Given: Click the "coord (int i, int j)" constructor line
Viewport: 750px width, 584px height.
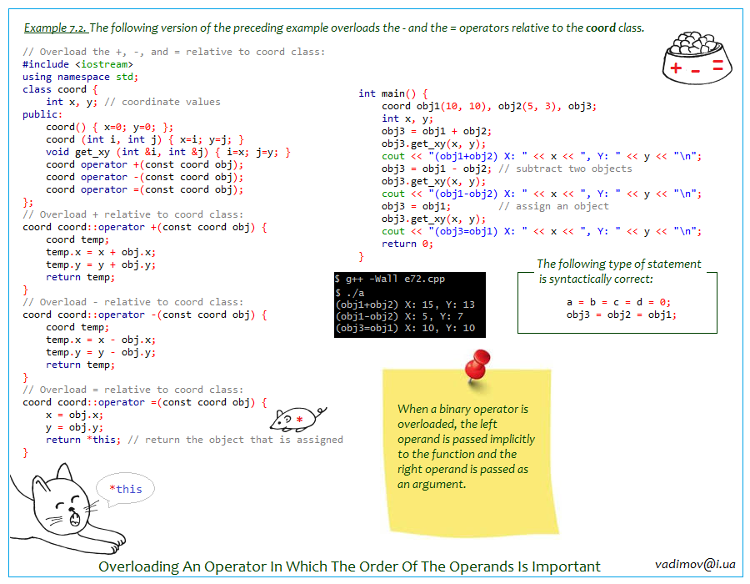Looking at the screenshot, I should 145,139.
